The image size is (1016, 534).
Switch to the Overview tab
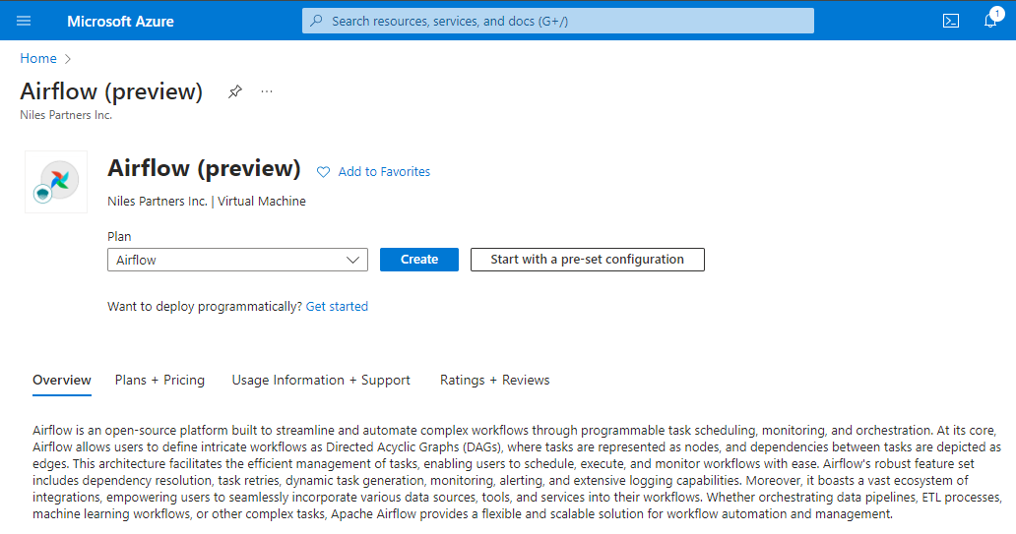coord(62,380)
